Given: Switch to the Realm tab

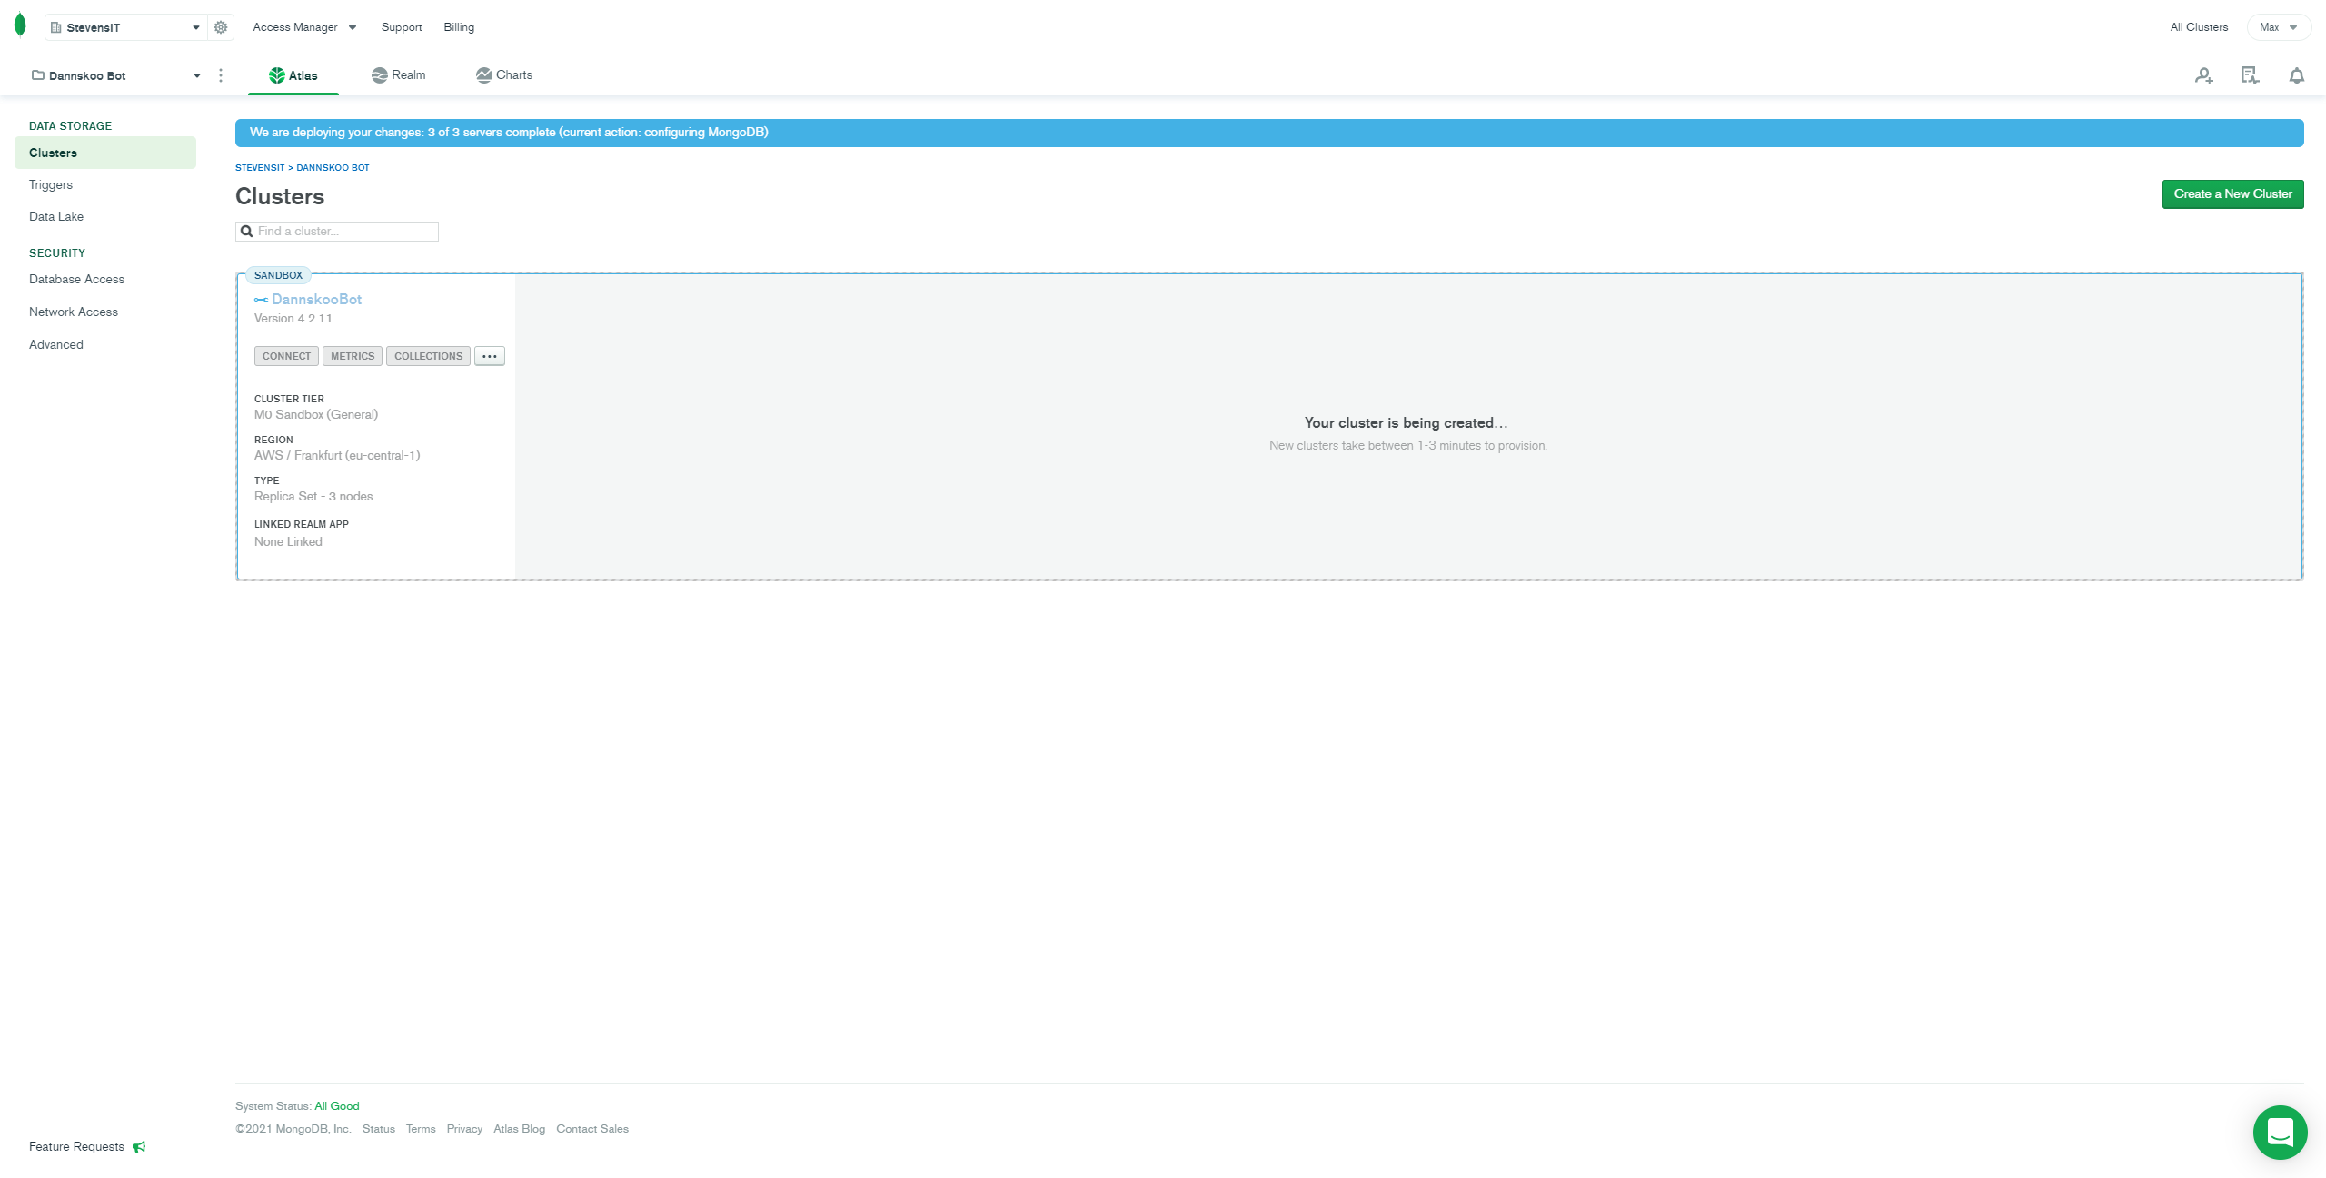Looking at the screenshot, I should 399,75.
